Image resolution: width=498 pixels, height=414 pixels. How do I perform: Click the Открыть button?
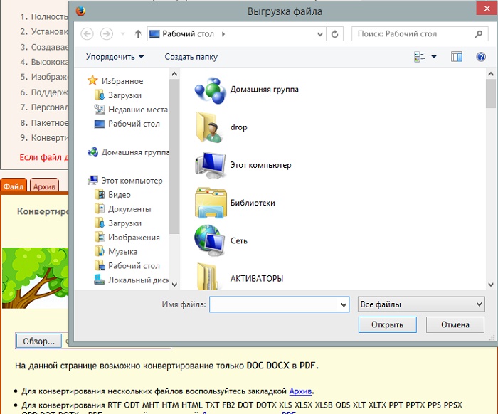point(386,325)
